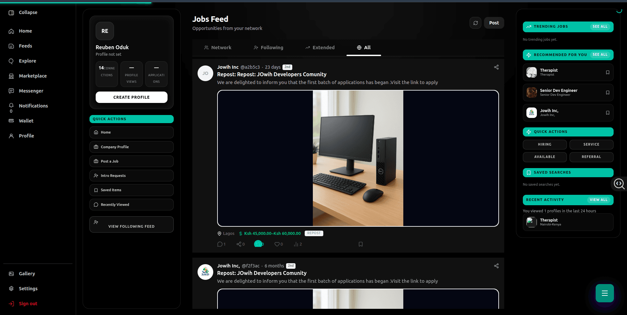Select the SERVICE quick action
Image resolution: width=627 pixels, height=315 pixels.
pyautogui.click(x=591, y=144)
